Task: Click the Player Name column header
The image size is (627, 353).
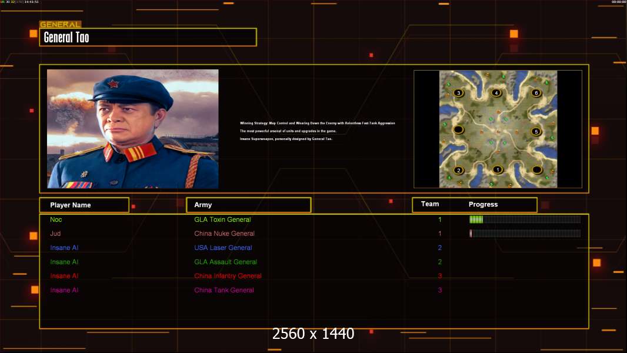Action: (x=84, y=205)
